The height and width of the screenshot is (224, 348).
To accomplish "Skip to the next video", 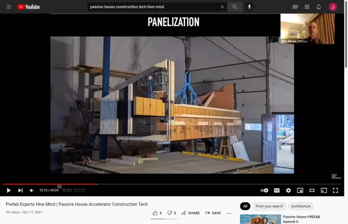I will [x=20, y=190].
